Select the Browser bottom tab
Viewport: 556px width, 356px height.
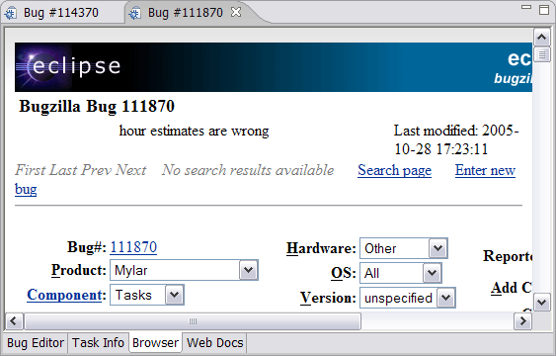[155, 343]
